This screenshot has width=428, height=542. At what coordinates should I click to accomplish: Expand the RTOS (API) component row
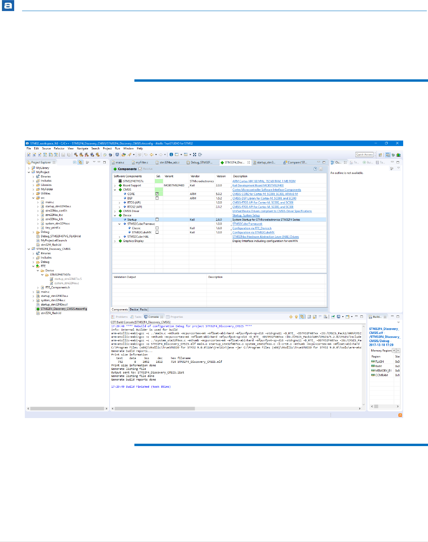[x=119, y=203]
